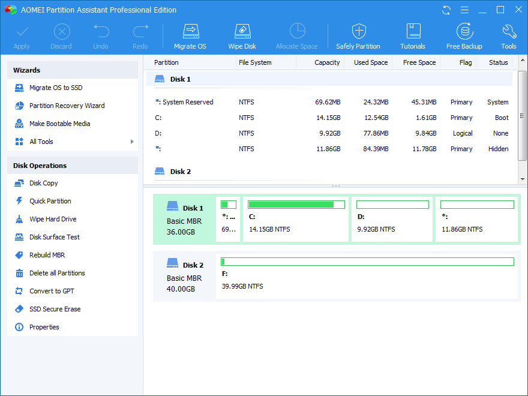Run Disk Surface Test
Image resolution: width=528 pixels, height=396 pixels.
coord(55,237)
